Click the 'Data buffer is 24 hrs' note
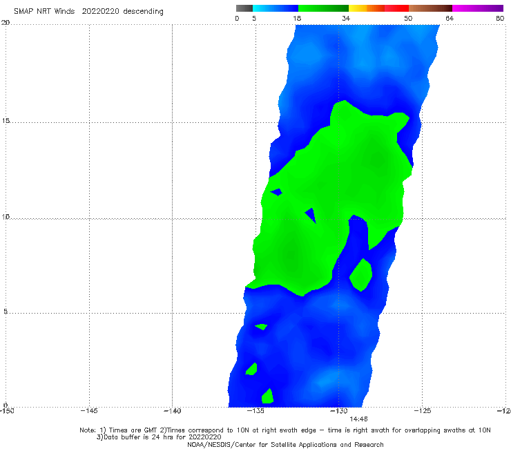The width and height of the screenshot is (511, 449). (x=159, y=437)
